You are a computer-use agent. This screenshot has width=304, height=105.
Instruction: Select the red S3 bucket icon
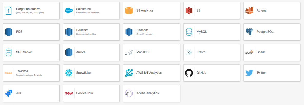(x=189, y=10)
